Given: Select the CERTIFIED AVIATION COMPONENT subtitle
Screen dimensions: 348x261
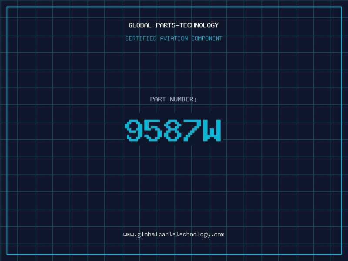Looking at the screenshot, I should (174, 38).
